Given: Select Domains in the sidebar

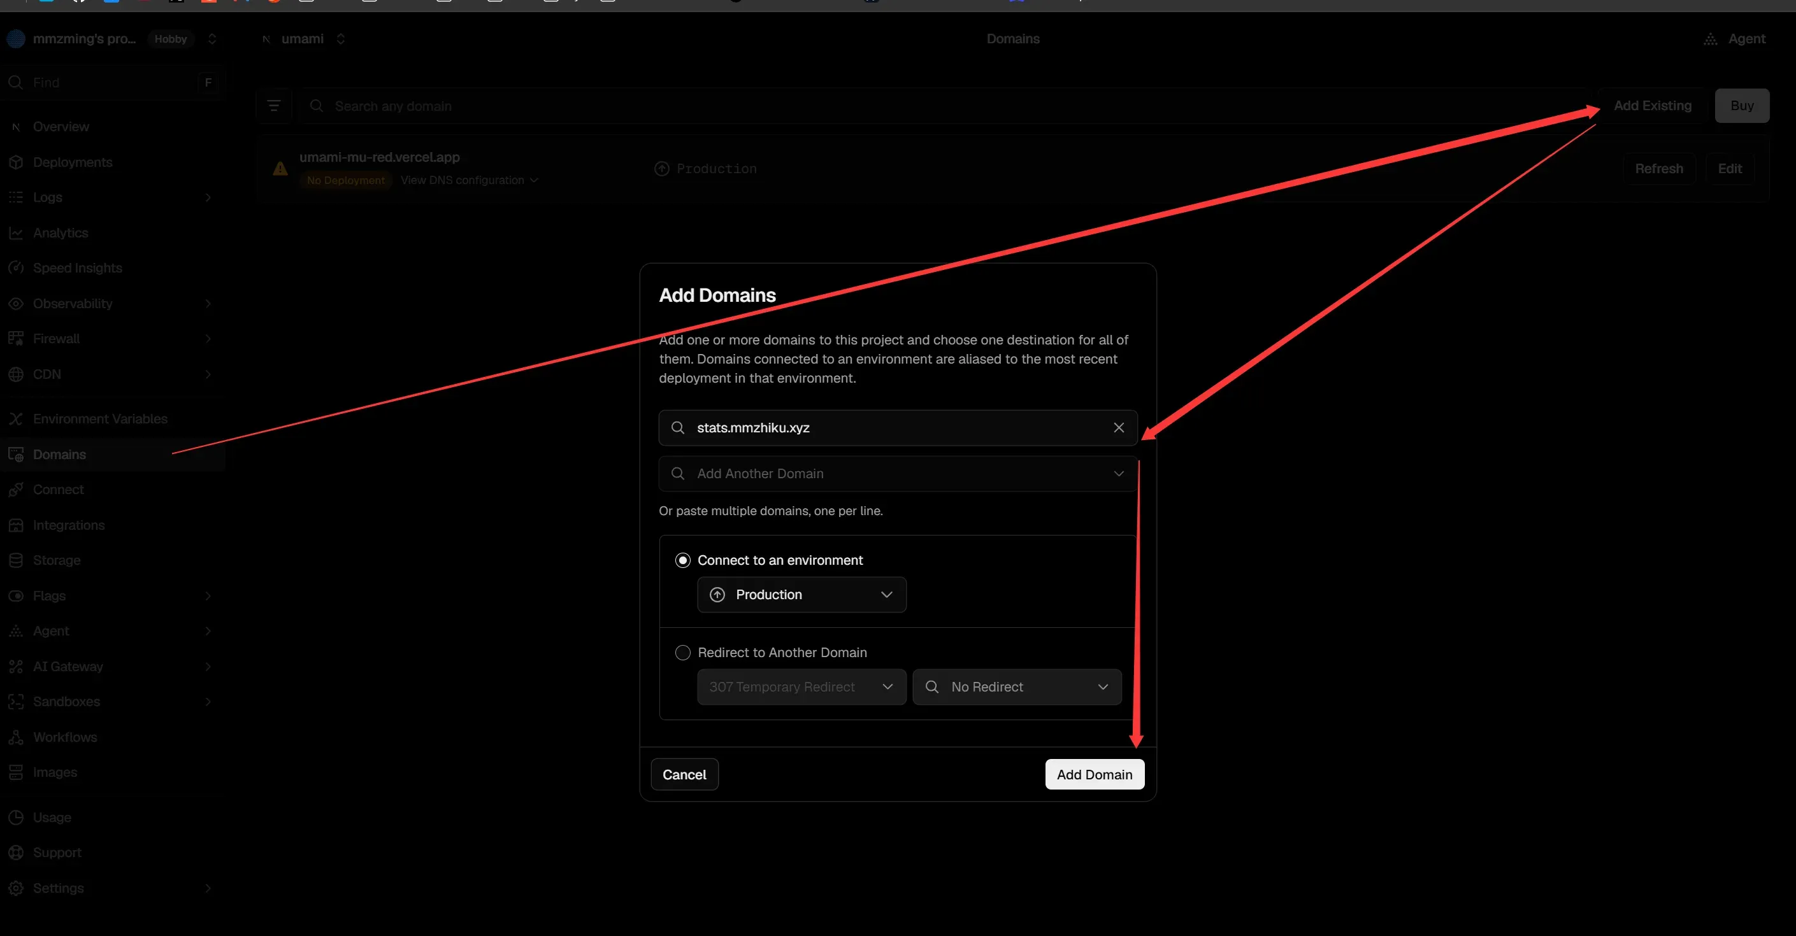Looking at the screenshot, I should tap(112, 455).
